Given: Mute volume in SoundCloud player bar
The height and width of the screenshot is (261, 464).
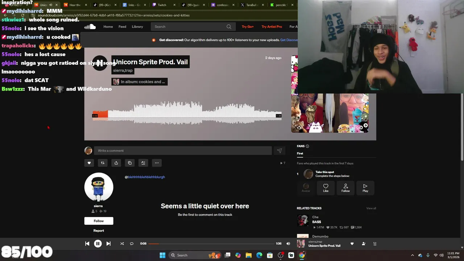Looking at the screenshot, I should coord(288,244).
